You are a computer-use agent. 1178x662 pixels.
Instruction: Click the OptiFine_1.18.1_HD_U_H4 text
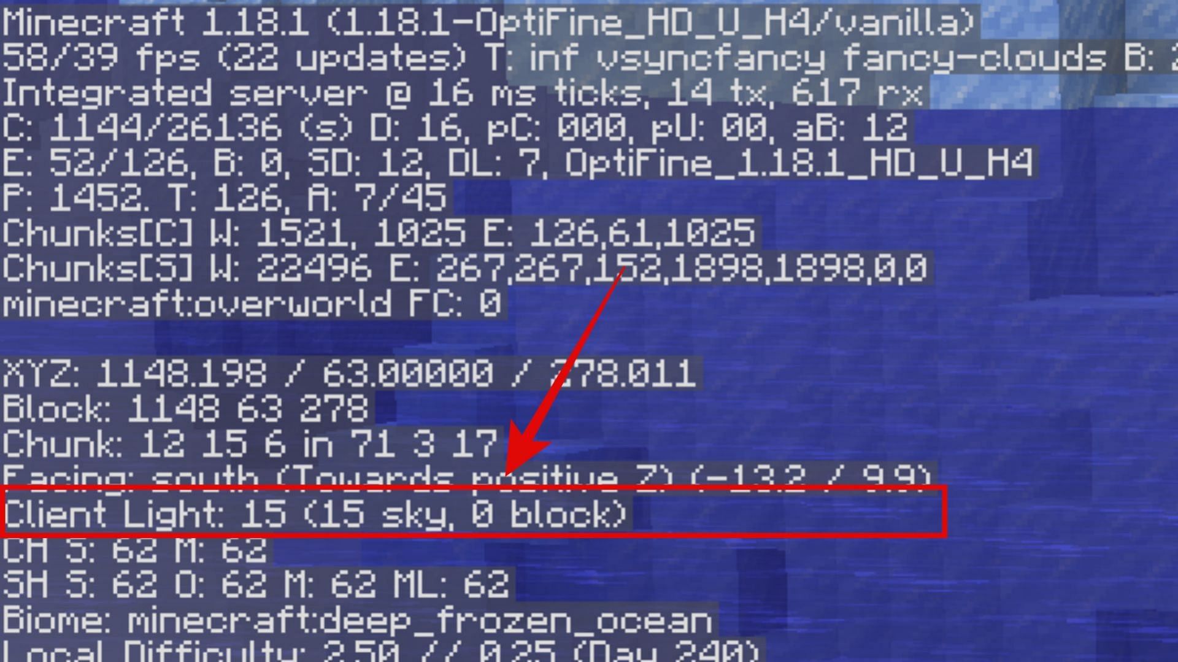coord(798,163)
